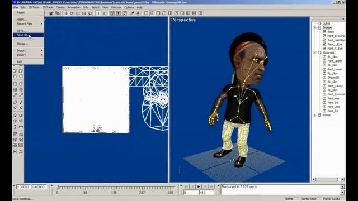
Task: Select the Part_Hair material row
Action: click(333, 98)
